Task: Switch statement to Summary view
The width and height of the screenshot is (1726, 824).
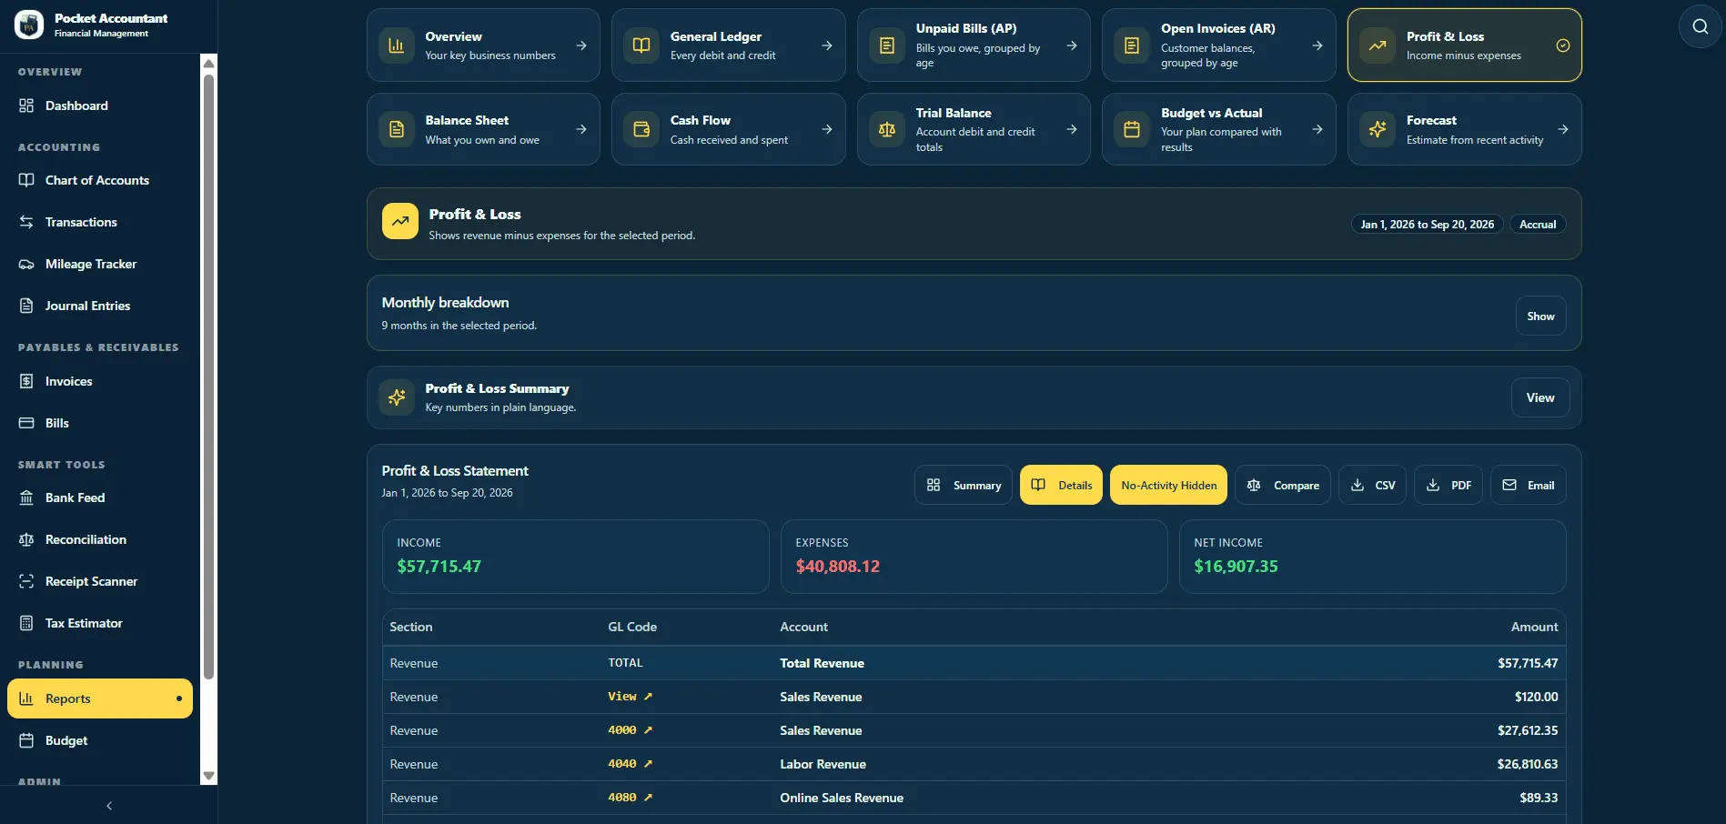Action: pyautogui.click(x=964, y=485)
